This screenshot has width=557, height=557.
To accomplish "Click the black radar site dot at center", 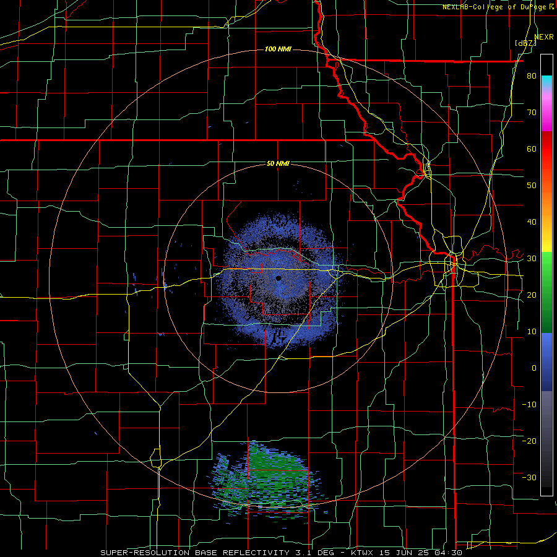I will pyautogui.click(x=278, y=278).
